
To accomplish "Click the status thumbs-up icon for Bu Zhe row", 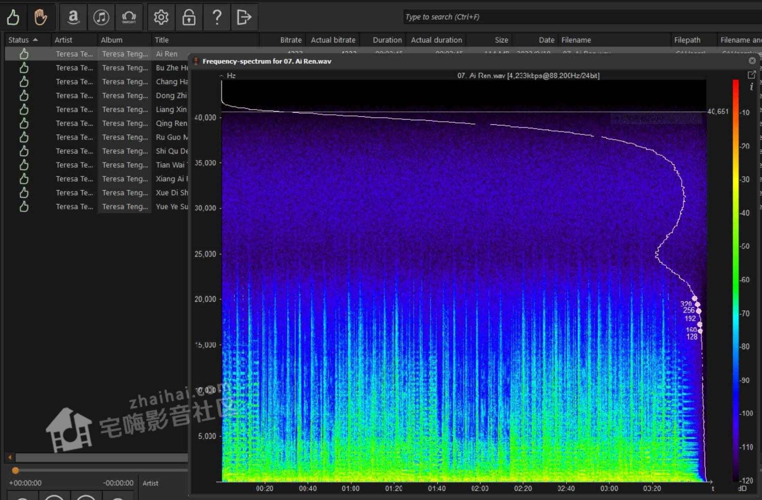I will [24, 68].
